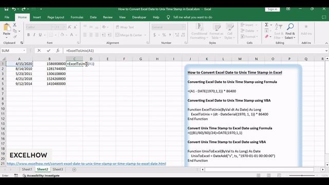Add a new sheet with plus icon

74,170
